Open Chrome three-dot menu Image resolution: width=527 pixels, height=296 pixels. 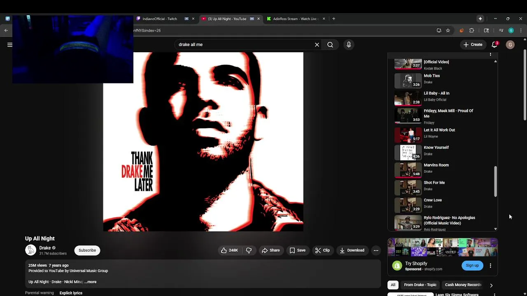point(521,30)
